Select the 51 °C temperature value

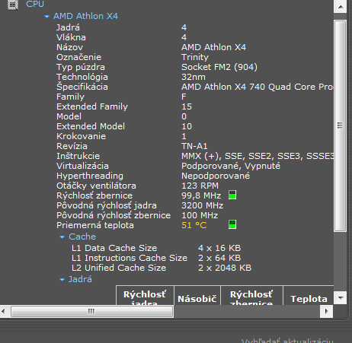click(x=194, y=225)
